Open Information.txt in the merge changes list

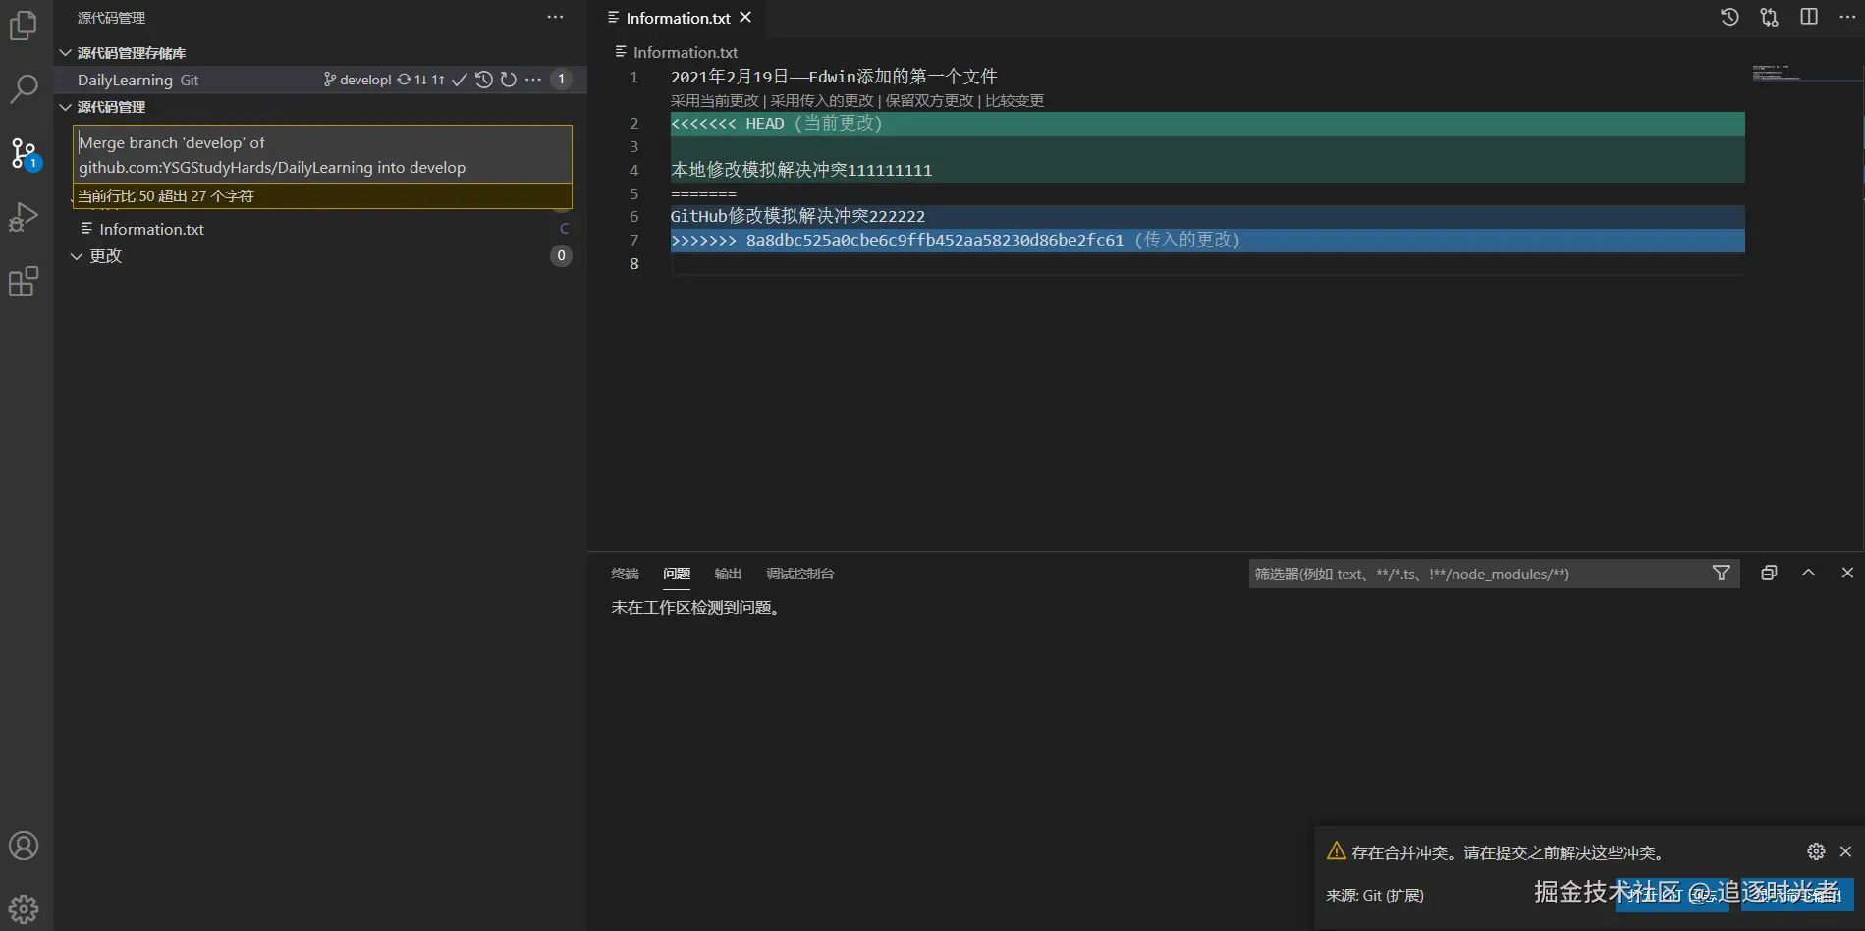coord(152,229)
